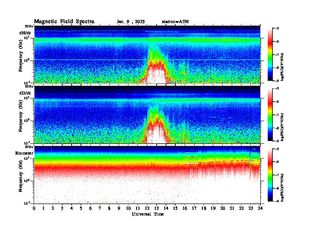Click hour tick label '6' on time axis
The height and width of the screenshot is (239, 310).
pos(90,209)
